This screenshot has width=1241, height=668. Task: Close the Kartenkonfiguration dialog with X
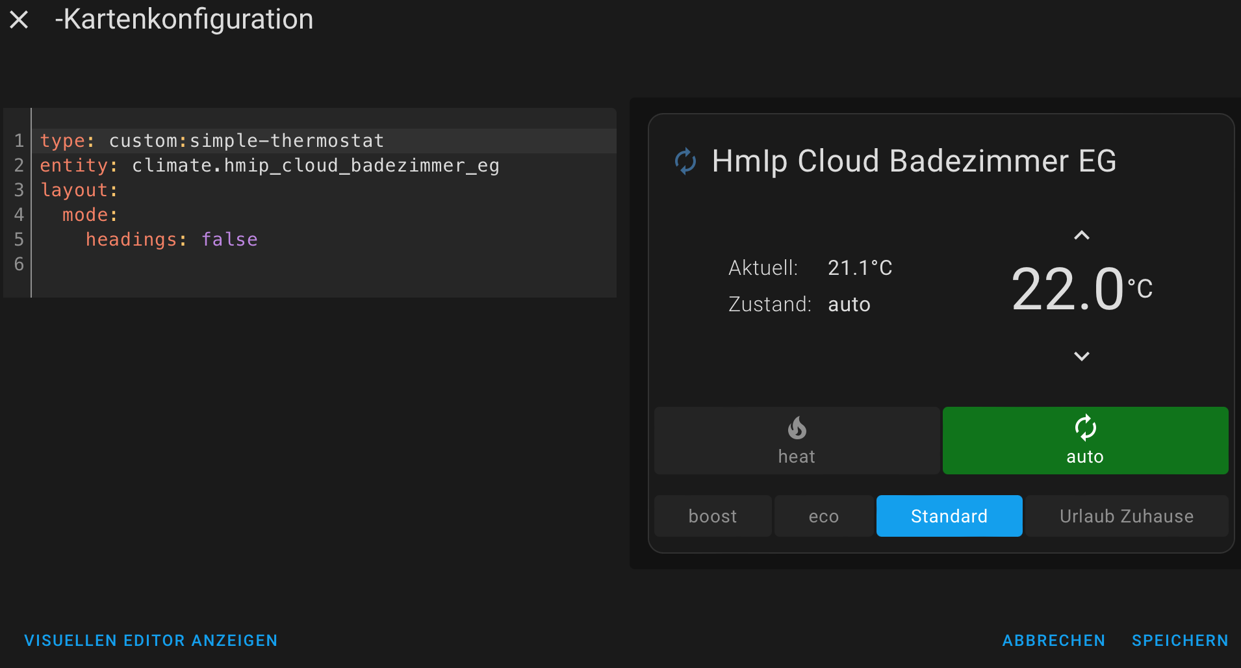(x=19, y=19)
